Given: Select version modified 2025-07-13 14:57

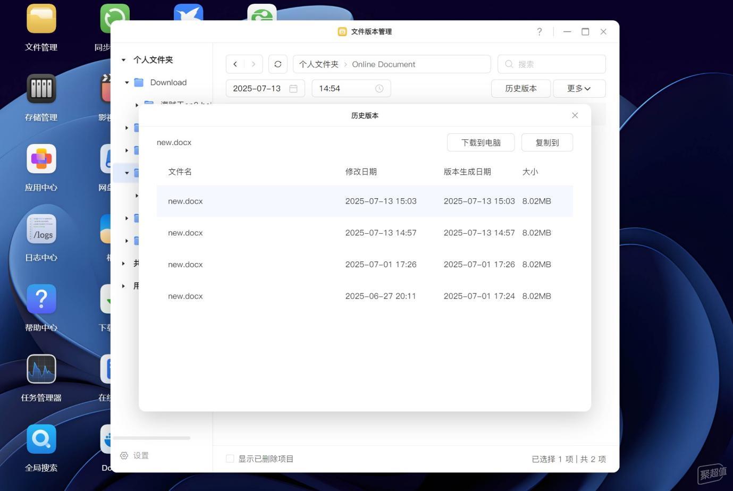Looking at the screenshot, I should pos(365,233).
